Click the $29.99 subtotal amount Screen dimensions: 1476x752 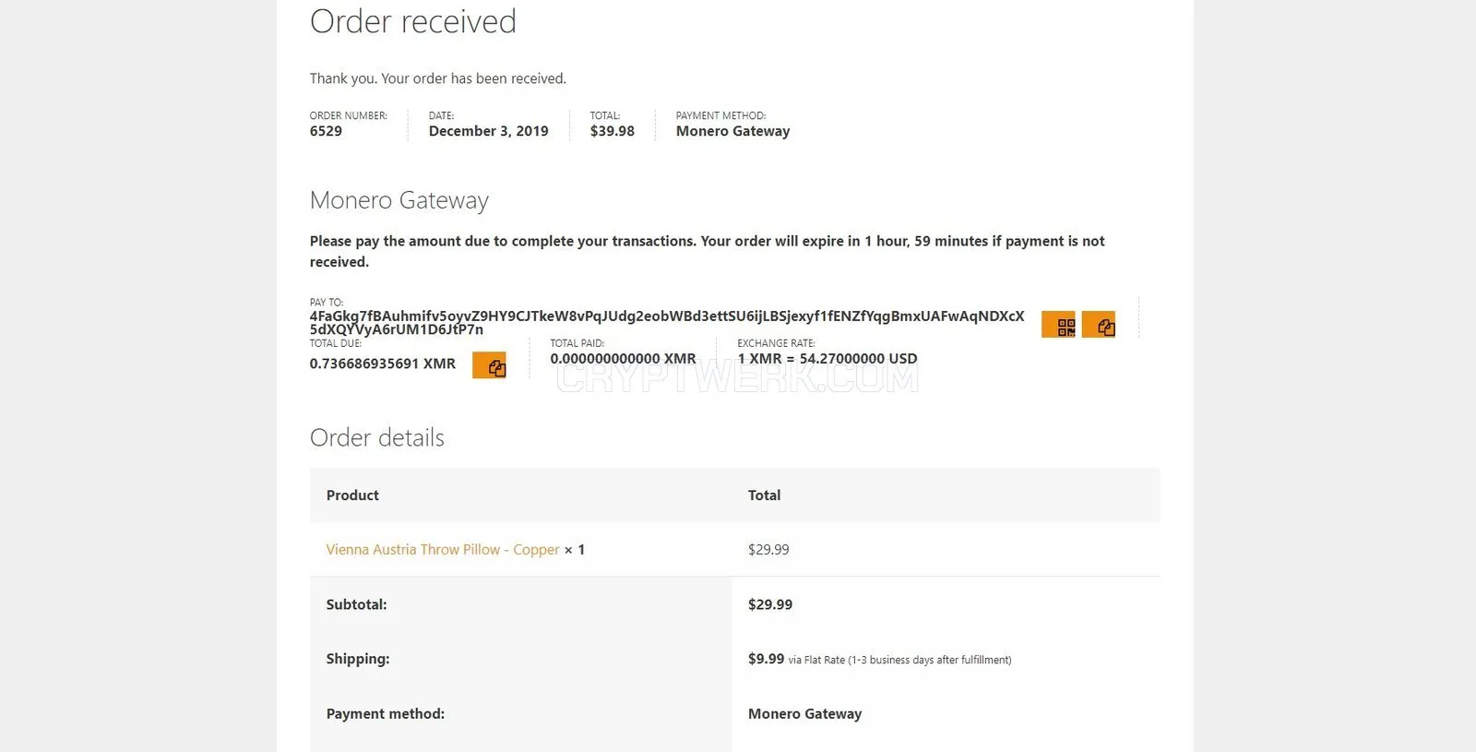(x=770, y=604)
